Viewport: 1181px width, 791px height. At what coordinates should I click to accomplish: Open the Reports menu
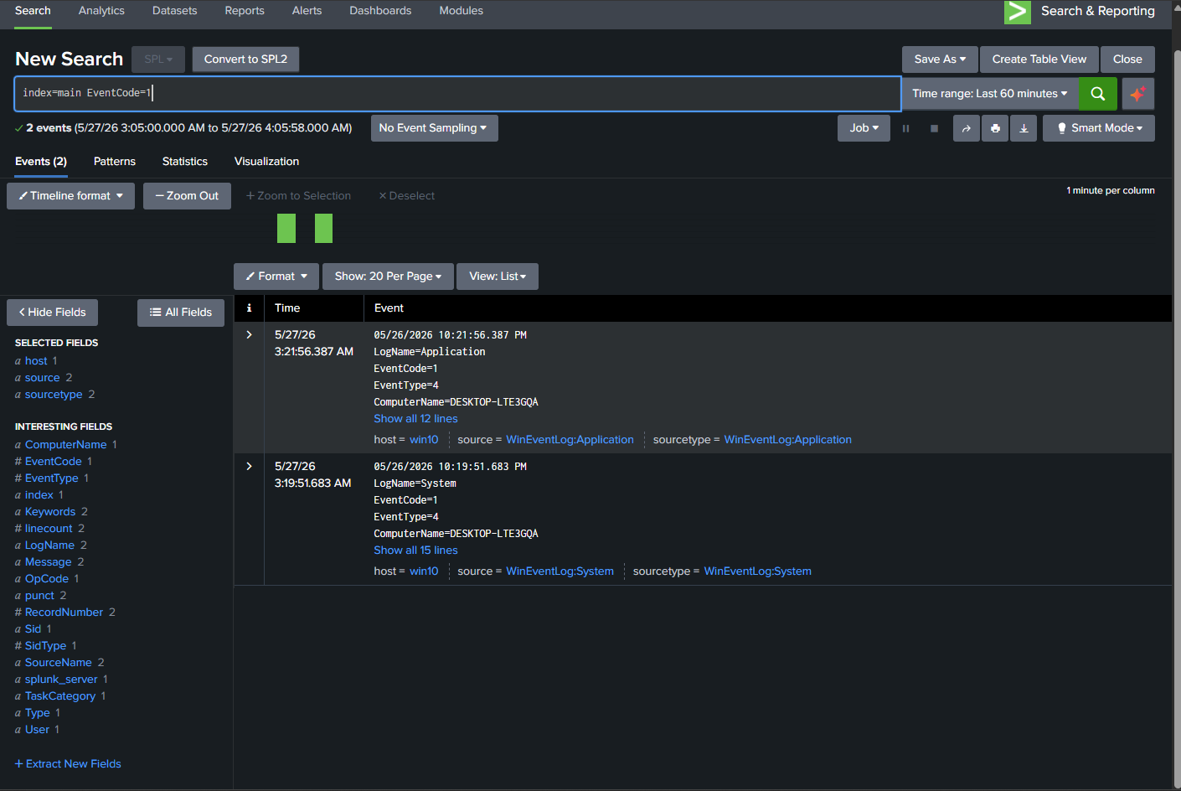[x=245, y=11]
